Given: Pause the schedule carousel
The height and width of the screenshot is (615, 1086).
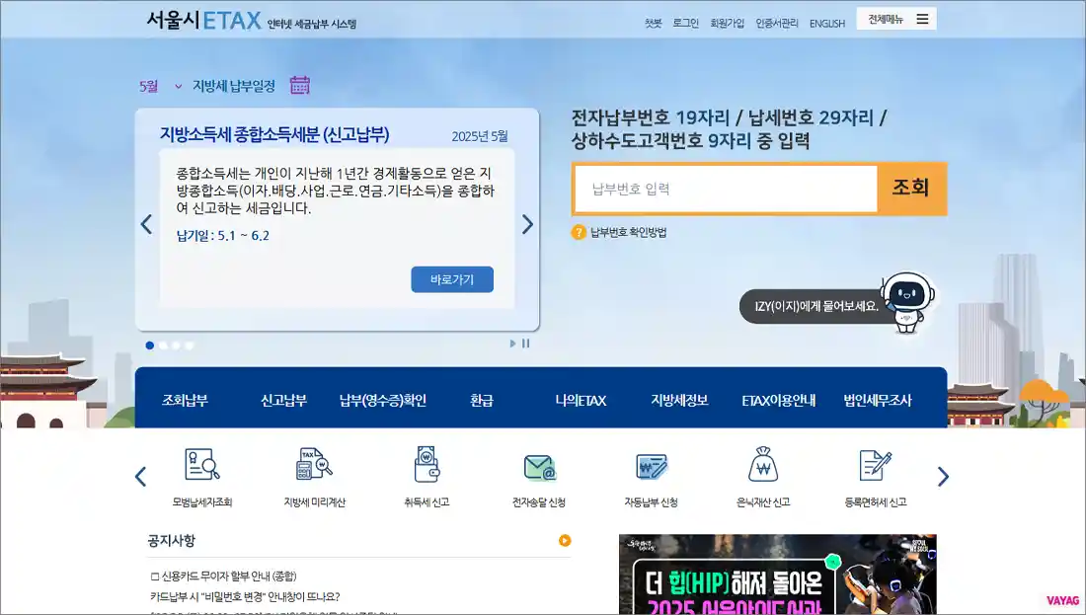Looking at the screenshot, I should [525, 344].
